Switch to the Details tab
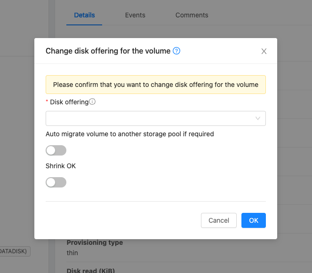 point(84,15)
